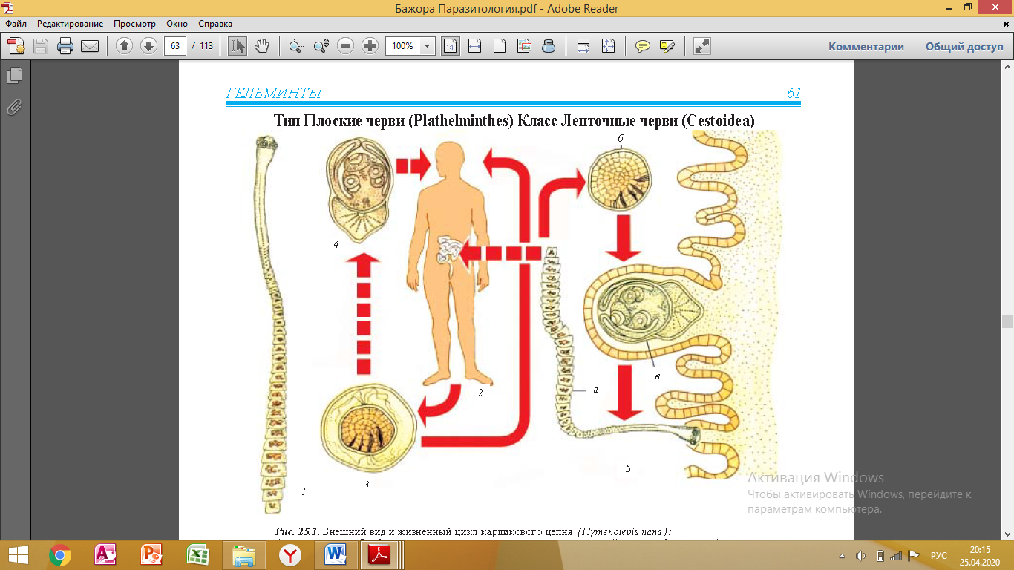Go to next page arrow
The width and height of the screenshot is (1014, 570).
pyautogui.click(x=148, y=46)
